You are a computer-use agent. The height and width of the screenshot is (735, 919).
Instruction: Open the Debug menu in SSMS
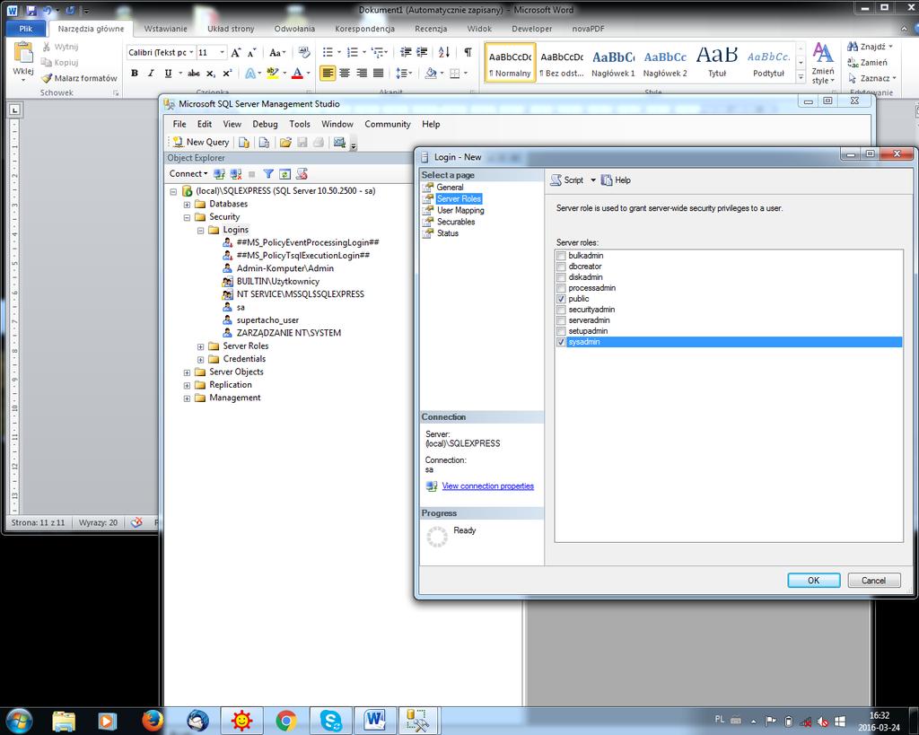point(265,124)
